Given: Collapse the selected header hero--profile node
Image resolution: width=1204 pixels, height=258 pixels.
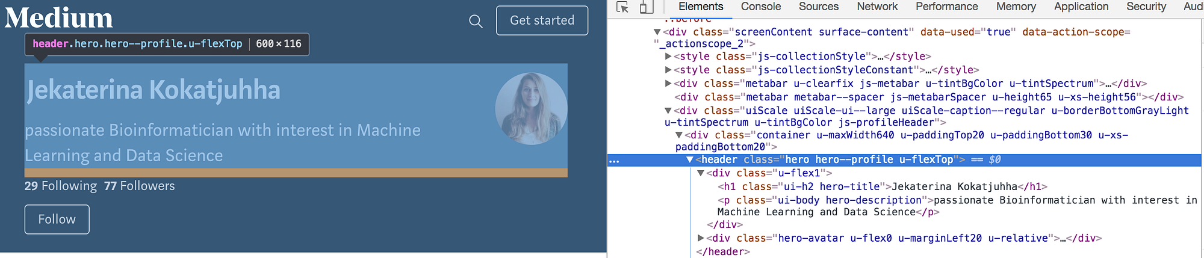Looking at the screenshot, I should (690, 160).
